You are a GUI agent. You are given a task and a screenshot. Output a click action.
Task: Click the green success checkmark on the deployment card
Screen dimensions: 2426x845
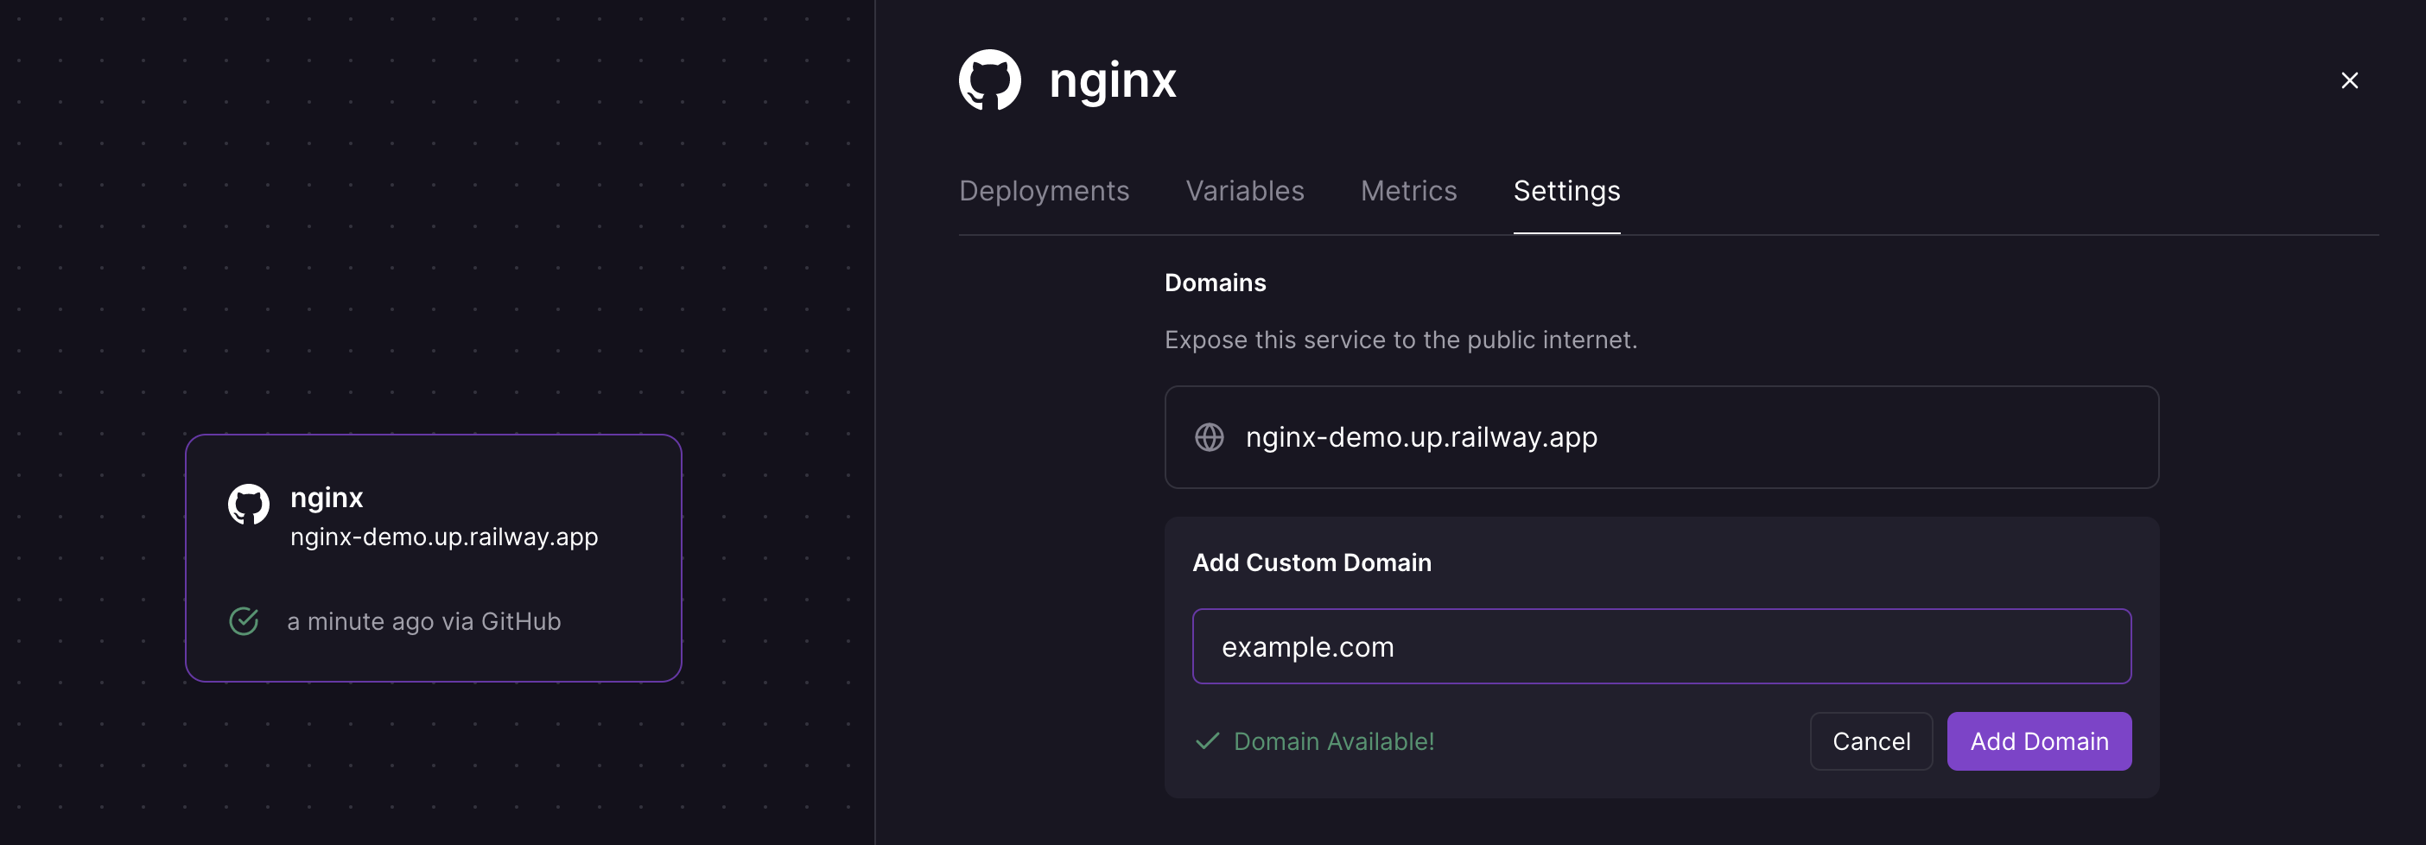click(244, 619)
